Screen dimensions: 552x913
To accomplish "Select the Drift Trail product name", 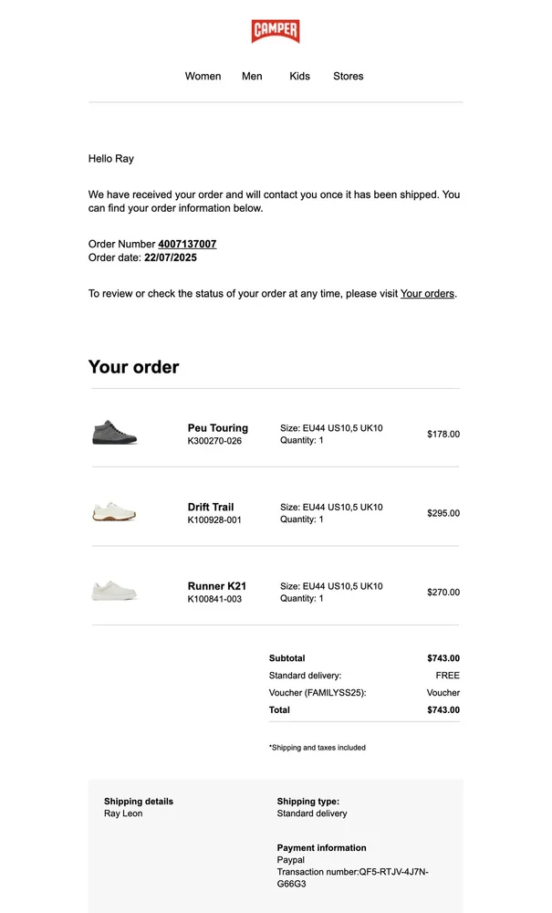I will pyautogui.click(x=211, y=507).
